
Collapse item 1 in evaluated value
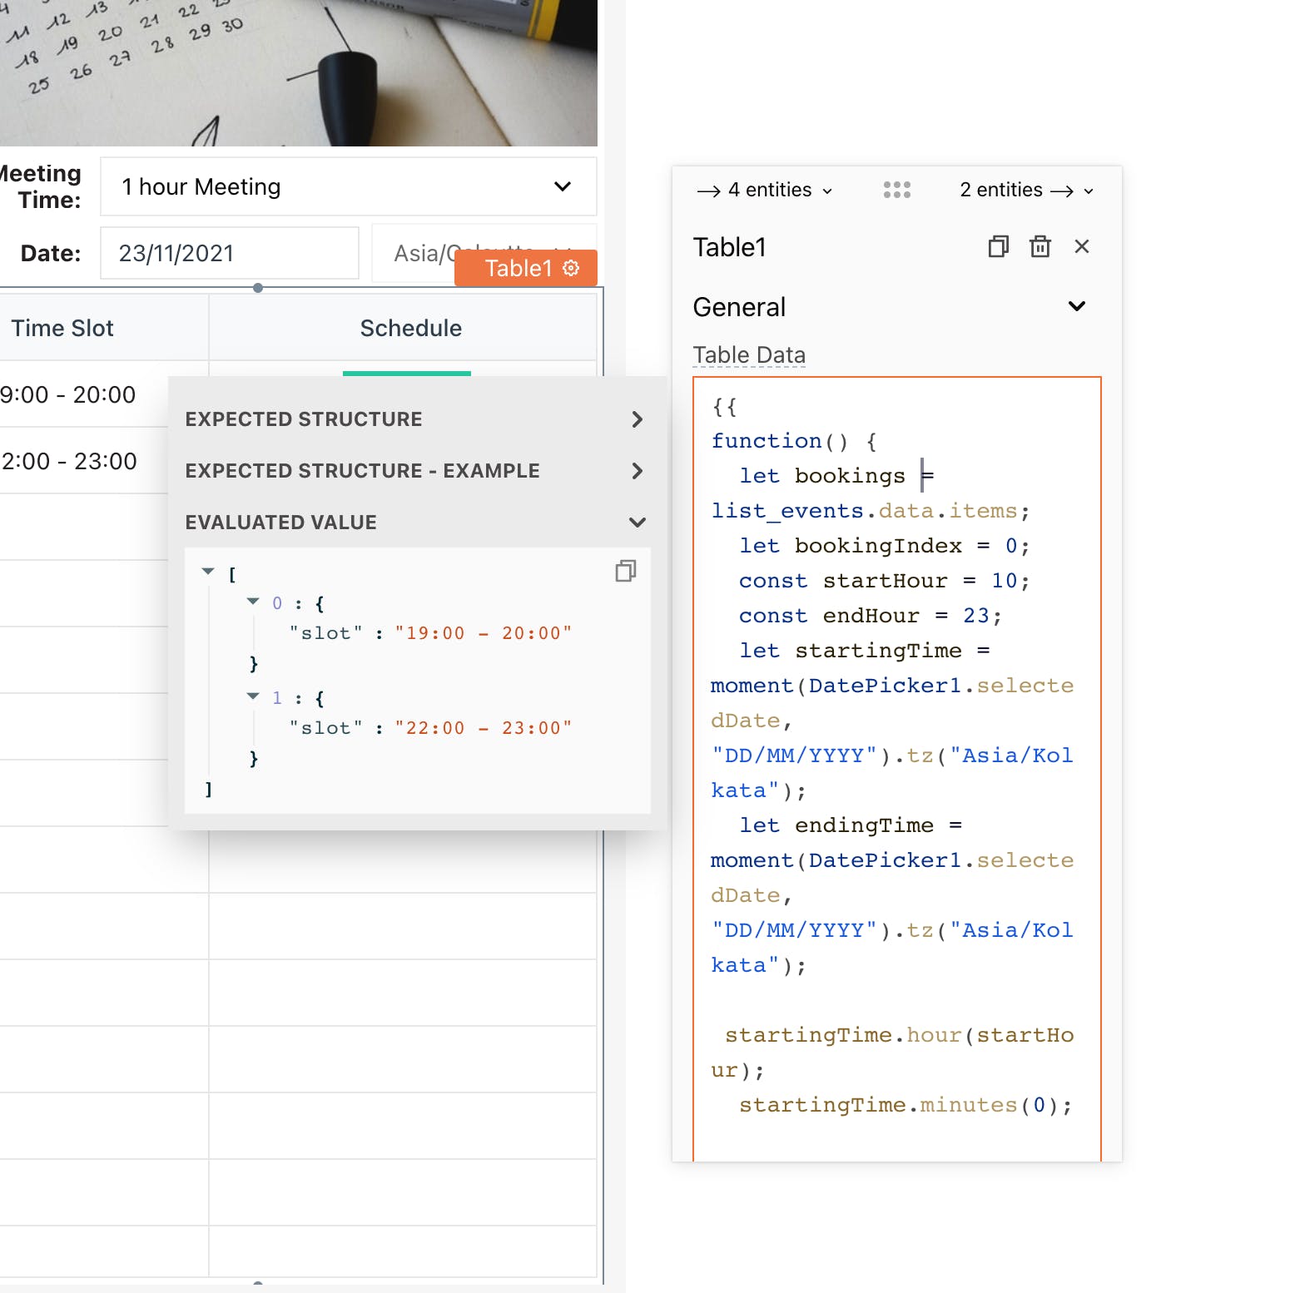[253, 696]
